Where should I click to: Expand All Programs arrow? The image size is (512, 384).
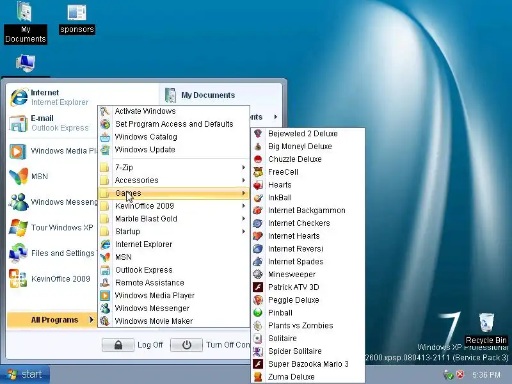click(x=92, y=319)
